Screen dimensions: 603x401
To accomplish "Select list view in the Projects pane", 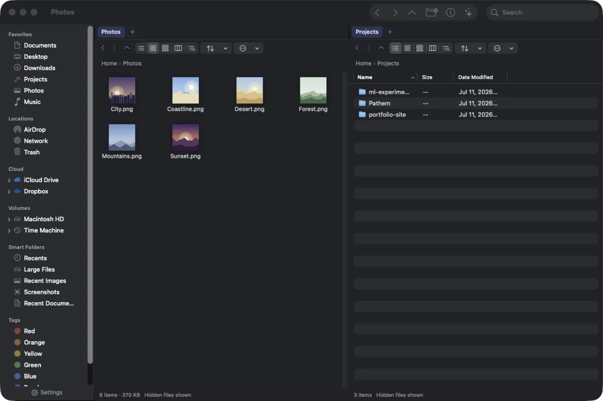I will click(x=395, y=48).
